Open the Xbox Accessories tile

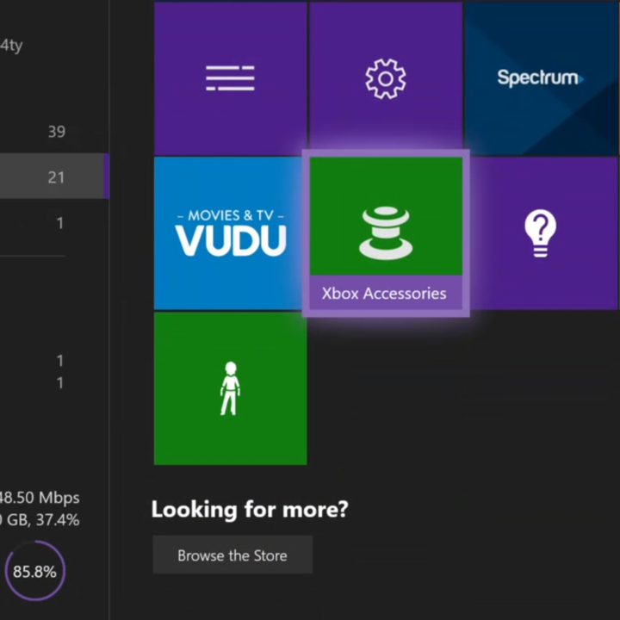tap(386, 233)
